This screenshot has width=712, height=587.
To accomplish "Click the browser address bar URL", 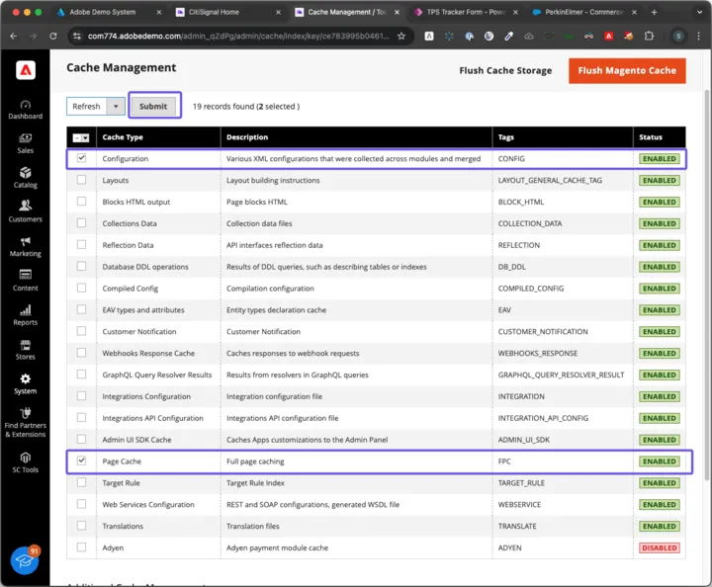I will tap(238, 37).
